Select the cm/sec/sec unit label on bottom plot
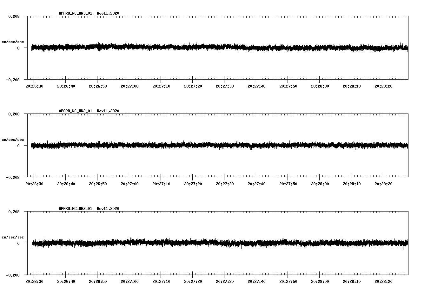The height and width of the screenshot is (293, 431). (13, 237)
